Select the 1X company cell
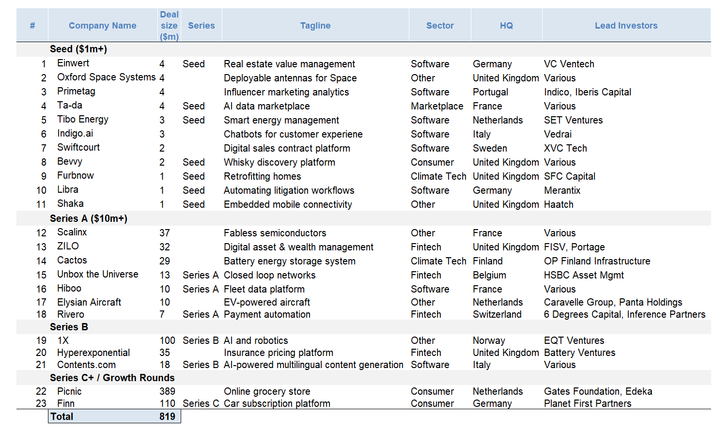Screen dimensions: 715x432 [x=63, y=340]
